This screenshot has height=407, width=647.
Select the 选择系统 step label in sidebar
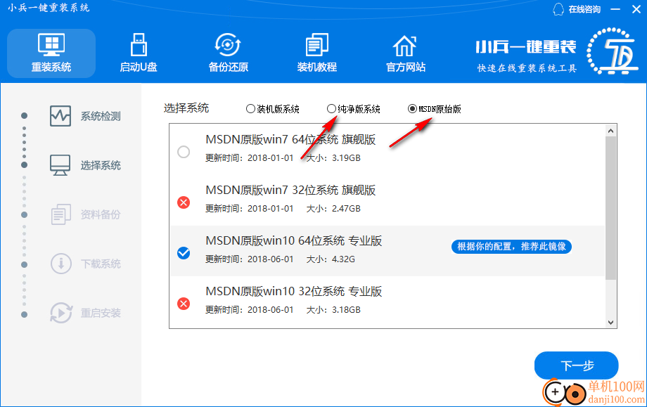pyautogui.click(x=101, y=165)
